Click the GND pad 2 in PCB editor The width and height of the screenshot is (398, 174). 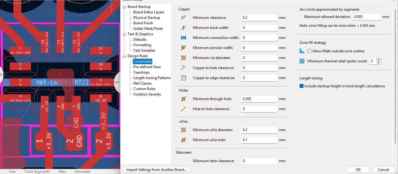pyautogui.click(x=75, y=141)
